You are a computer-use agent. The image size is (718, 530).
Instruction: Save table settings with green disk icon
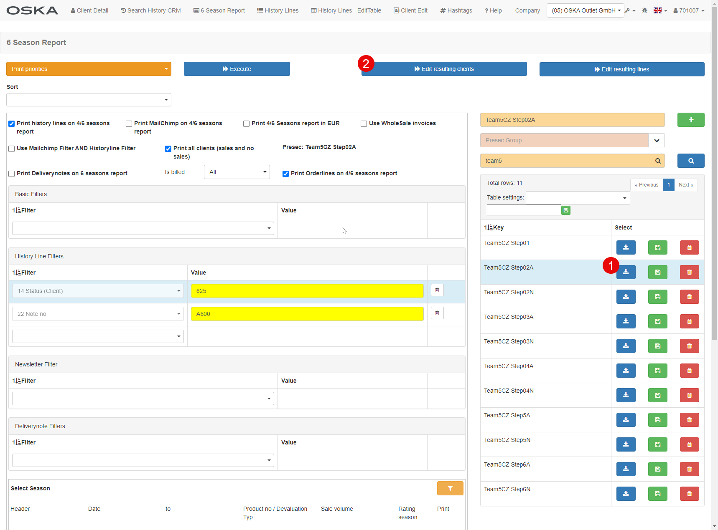566,210
